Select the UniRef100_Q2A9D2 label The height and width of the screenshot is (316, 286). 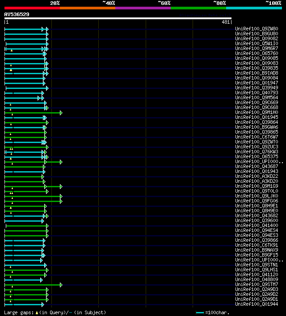point(257,294)
